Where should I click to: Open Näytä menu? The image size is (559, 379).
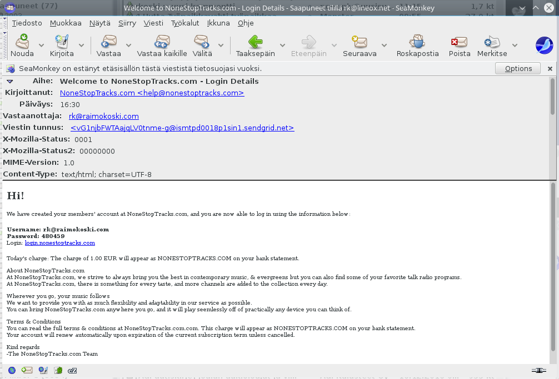coord(100,23)
